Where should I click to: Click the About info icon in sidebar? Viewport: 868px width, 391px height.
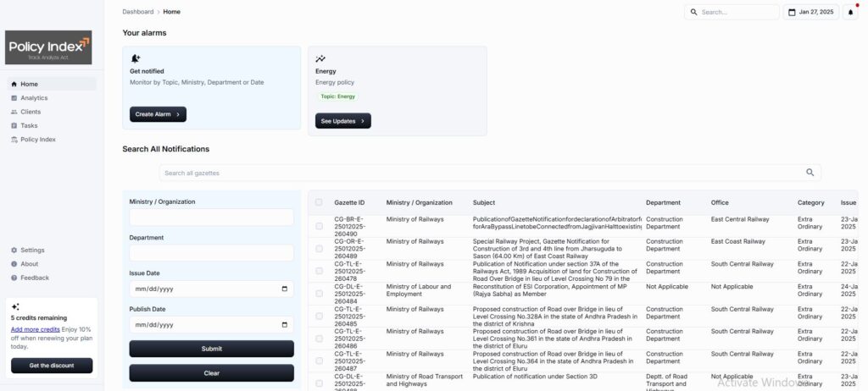(14, 264)
